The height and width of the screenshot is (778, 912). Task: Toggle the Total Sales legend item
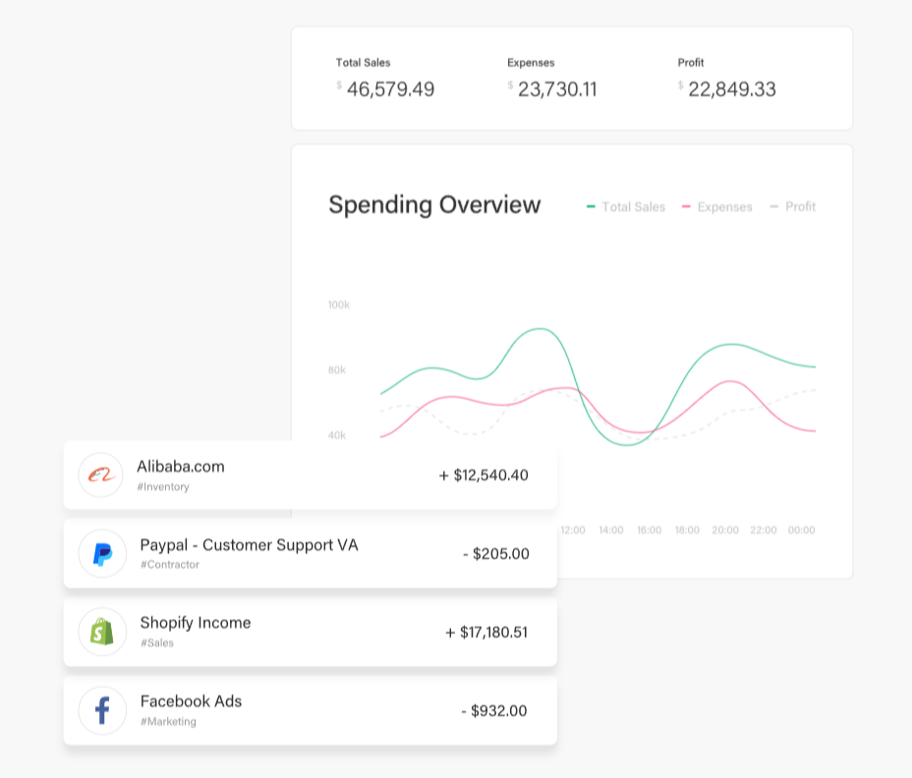coord(626,207)
